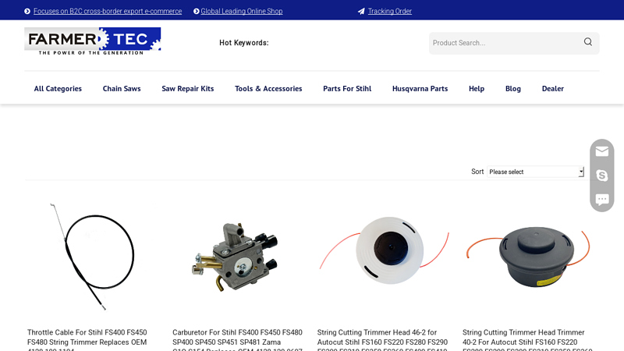Click the arrow icon before Global Leading Online Shop

[x=197, y=11]
